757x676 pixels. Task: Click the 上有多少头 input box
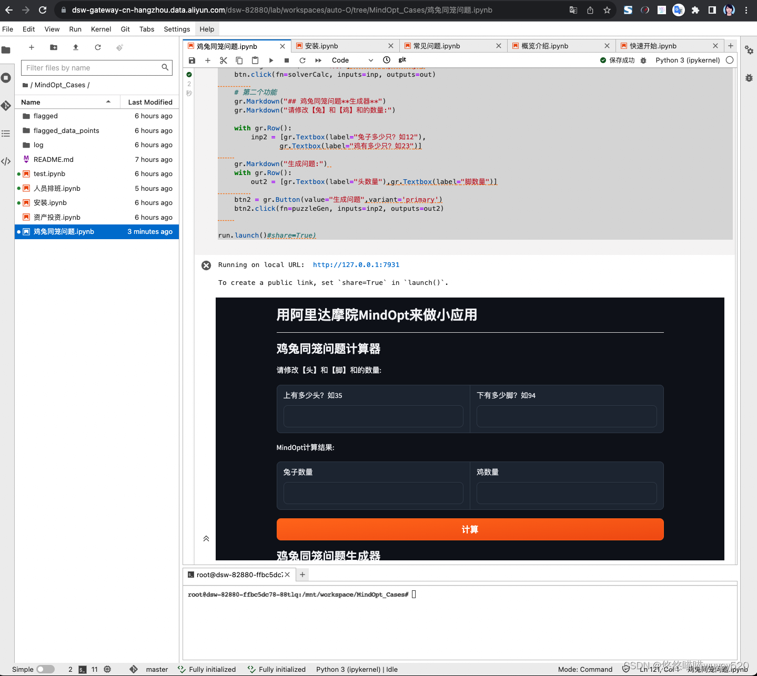[x=374, y=416]
